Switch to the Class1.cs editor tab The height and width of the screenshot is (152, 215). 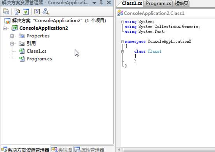(132, 4)
